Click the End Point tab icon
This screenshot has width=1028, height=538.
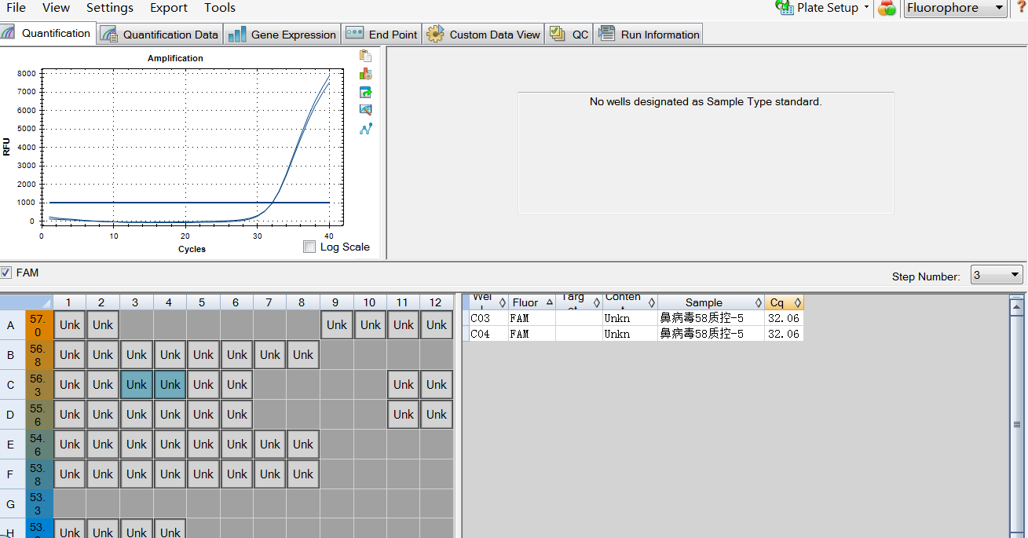pyautogui.click(x=354, y=34)
